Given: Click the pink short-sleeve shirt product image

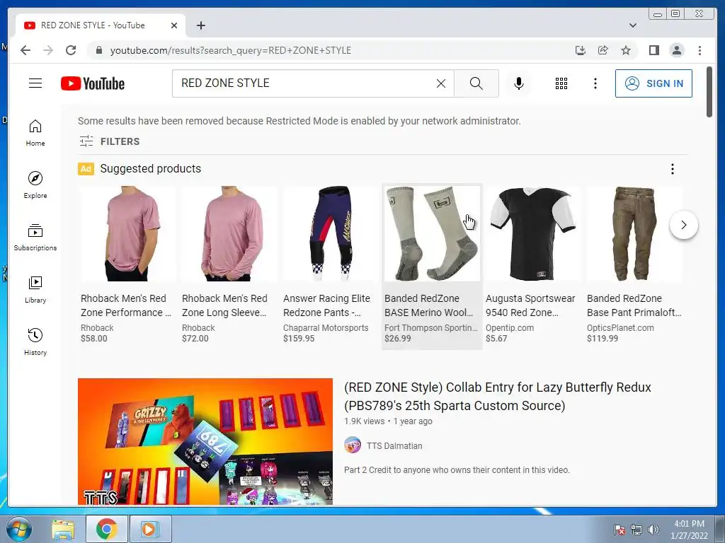Looking at the screenshot, I should 128,233.
